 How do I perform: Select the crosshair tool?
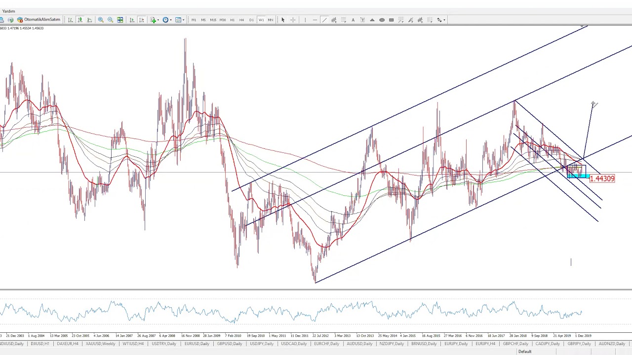click(293, 20)
